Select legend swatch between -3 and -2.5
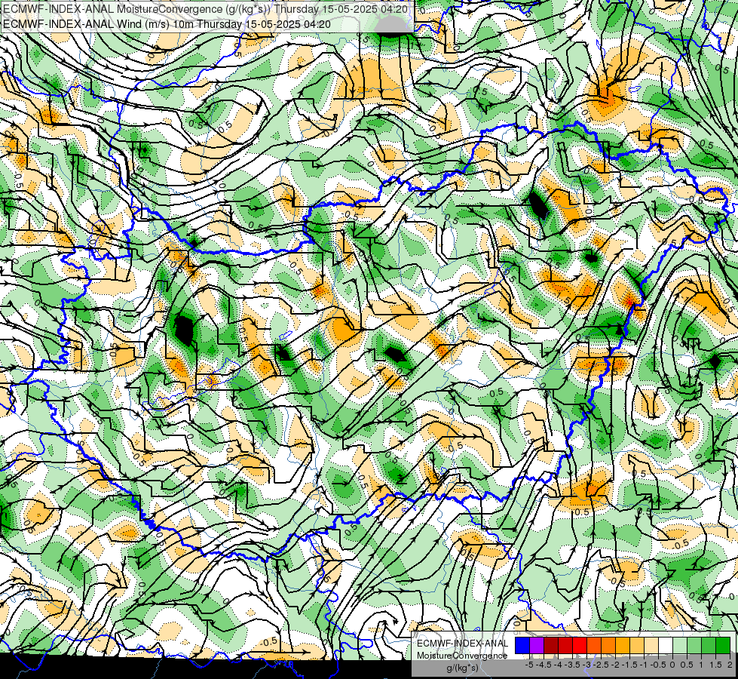738x679 pixels. click(x=594, y=646)
